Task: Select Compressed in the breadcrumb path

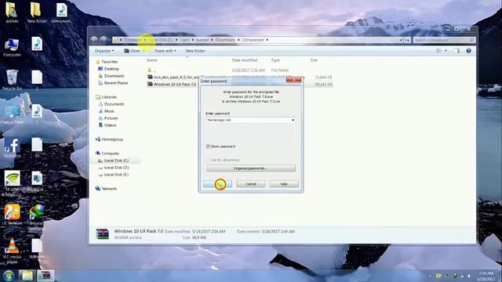Action: (x=253, y=40)
